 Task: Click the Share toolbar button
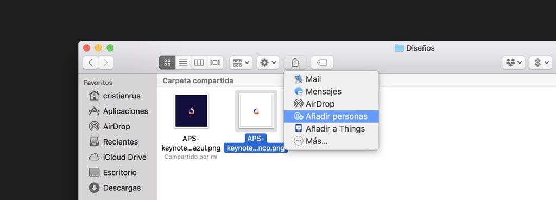point(295,62)
